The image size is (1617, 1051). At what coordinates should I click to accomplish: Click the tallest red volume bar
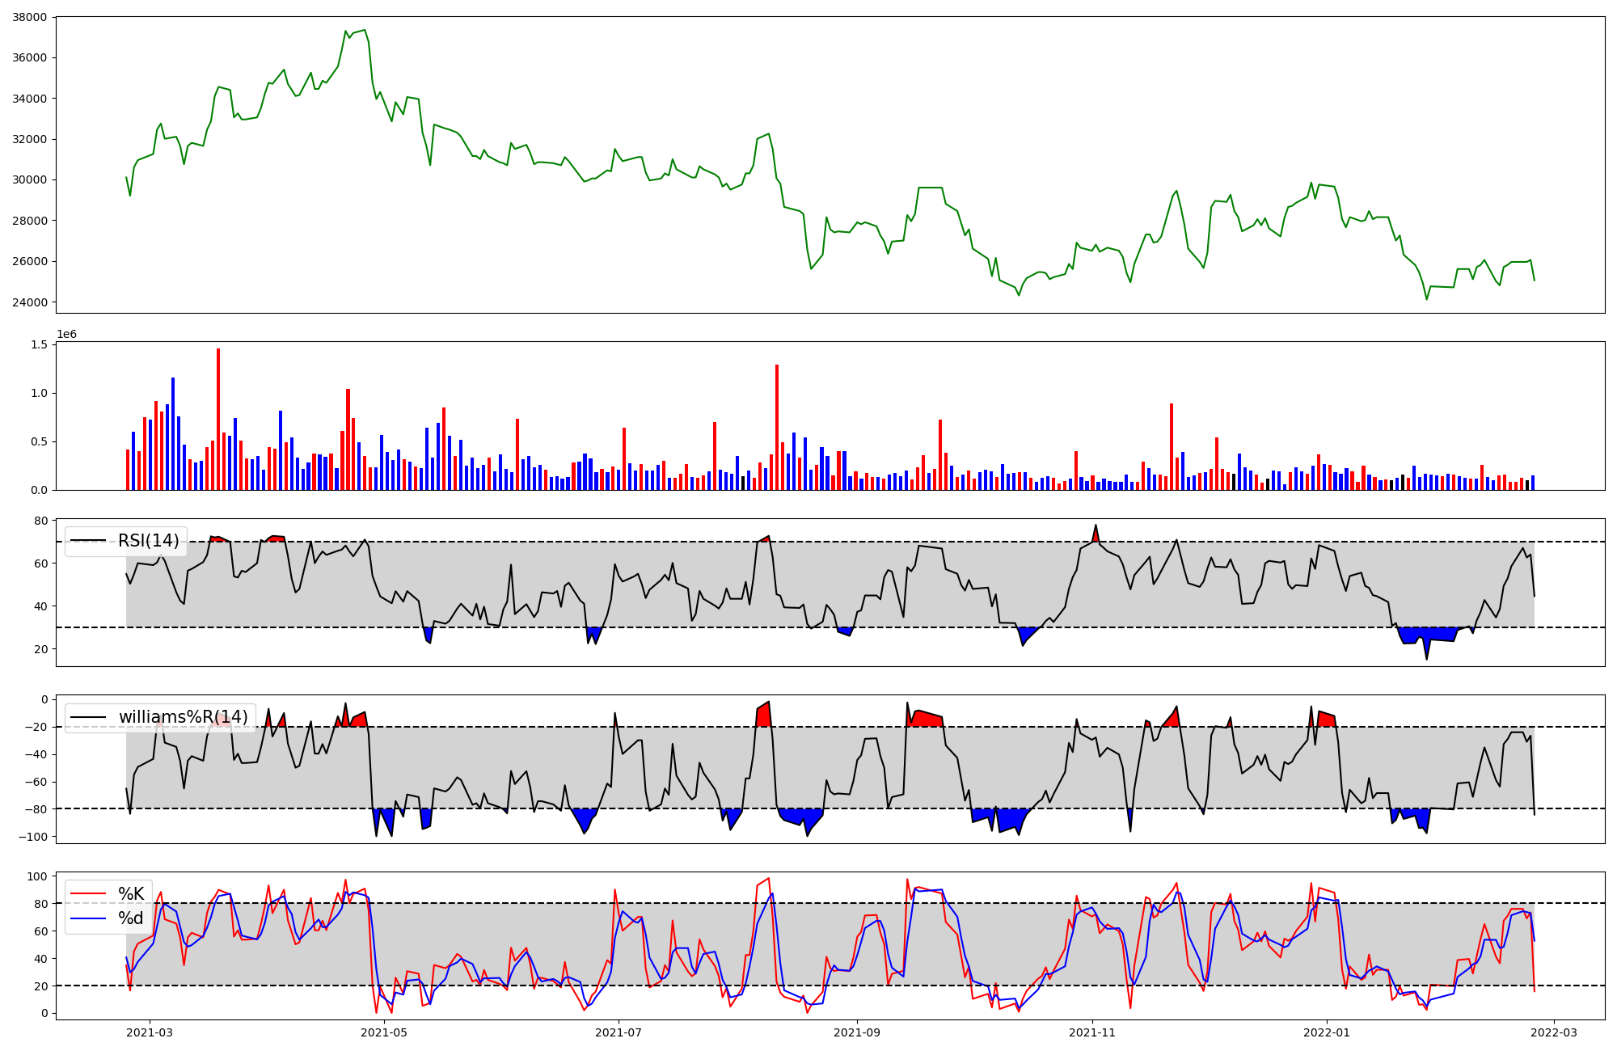[218, 420]
